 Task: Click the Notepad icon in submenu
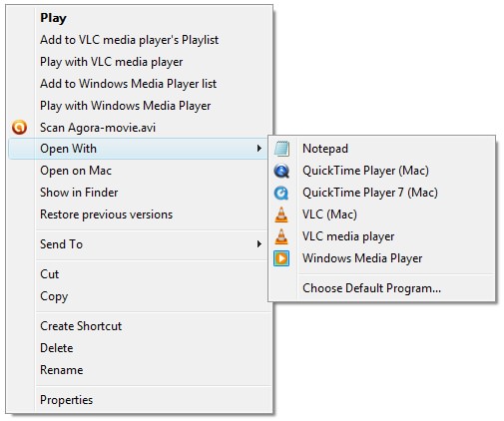click(281, 149)
